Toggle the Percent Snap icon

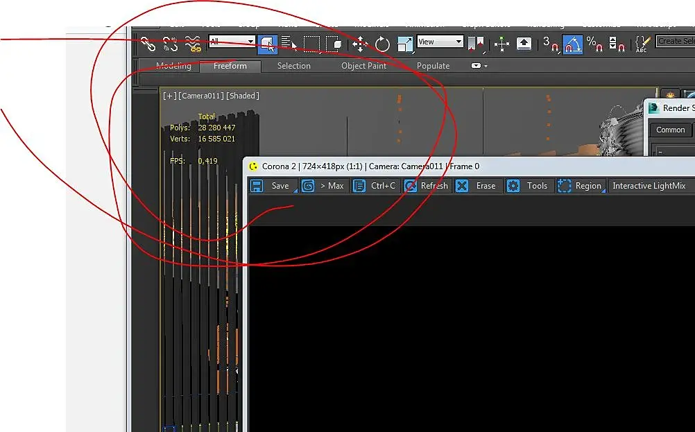pyautogui.click(x=594, y=44)
